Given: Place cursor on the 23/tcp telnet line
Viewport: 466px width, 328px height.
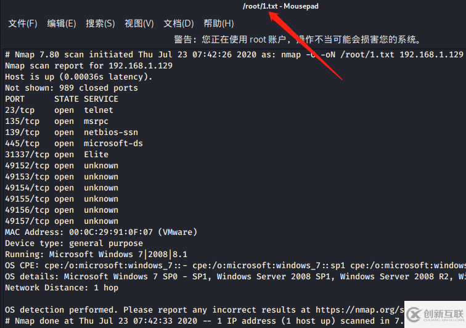Looking at the screenshot, I should pos(59,110).
